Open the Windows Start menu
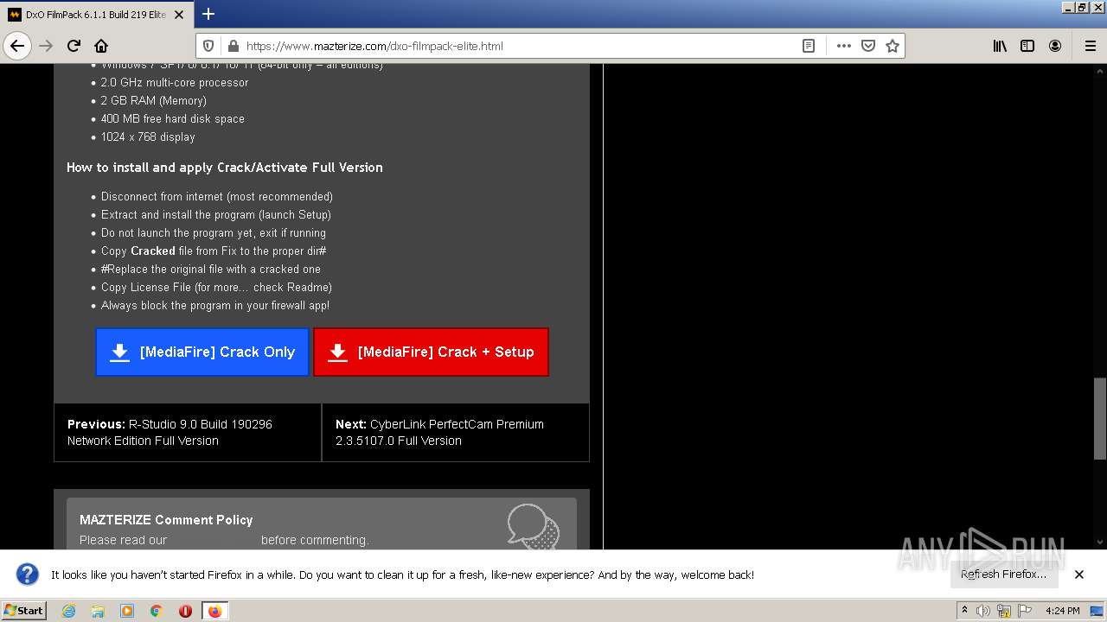The image size is (1107, 622). [x=24, y=610]
